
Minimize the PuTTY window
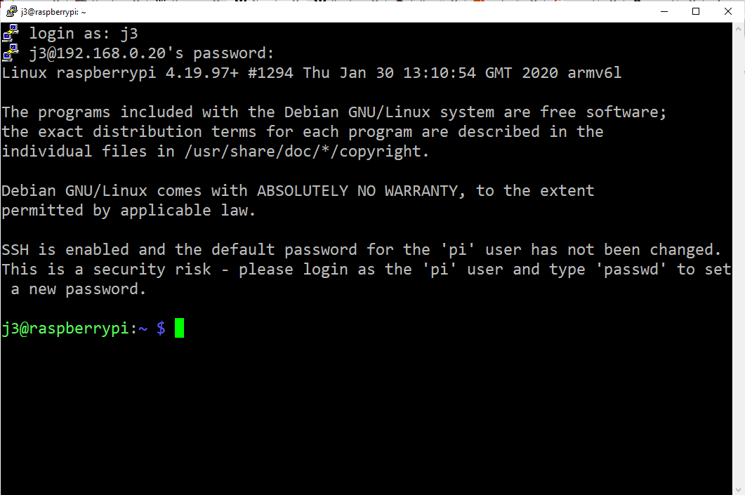(664, 11)
